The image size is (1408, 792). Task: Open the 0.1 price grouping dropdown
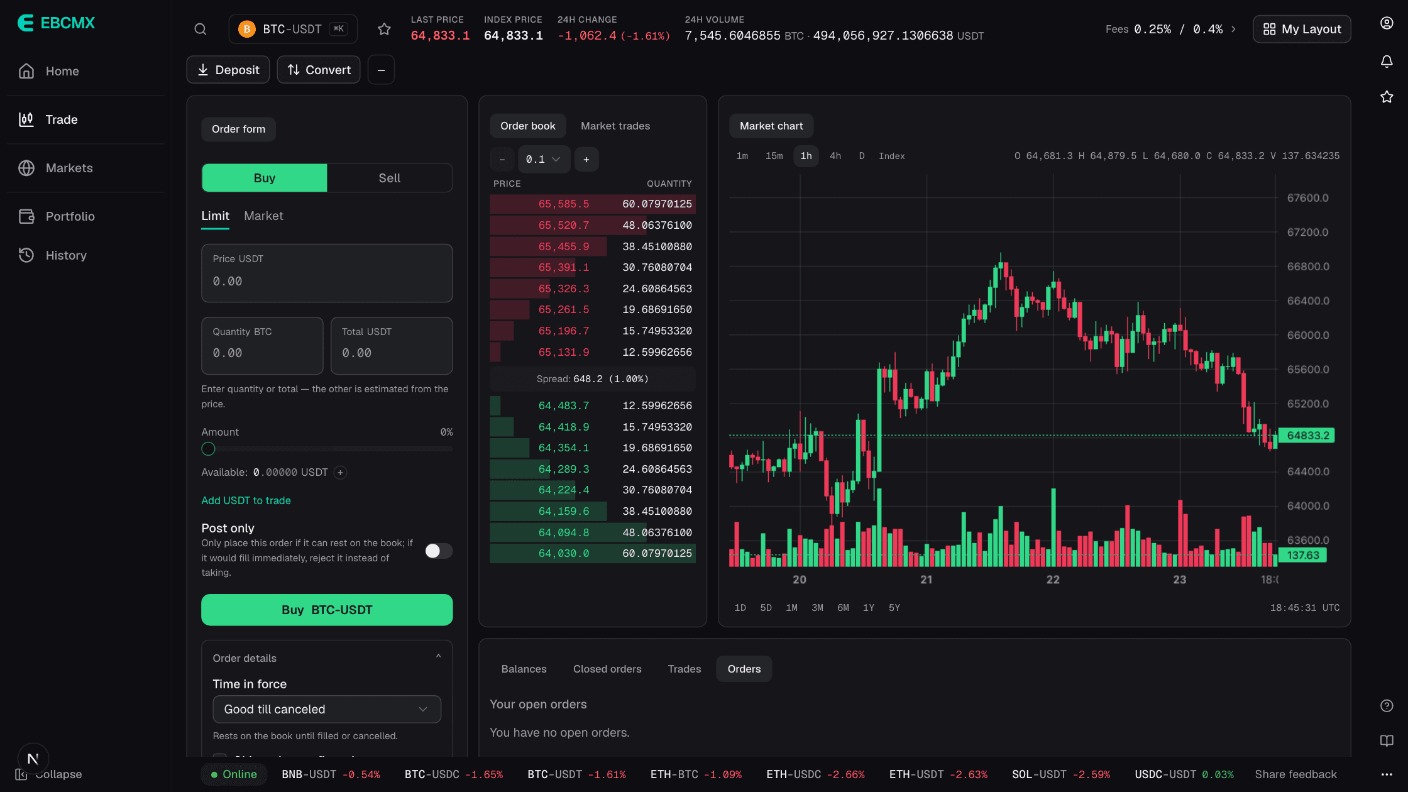tap(544, 160)
